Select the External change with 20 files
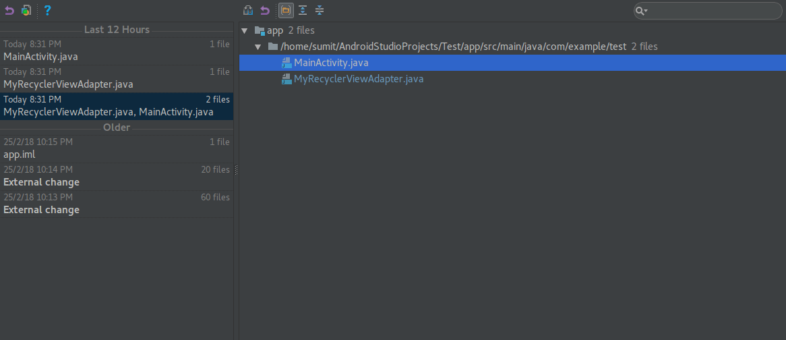The image size is (786, 340). (116, 176)
